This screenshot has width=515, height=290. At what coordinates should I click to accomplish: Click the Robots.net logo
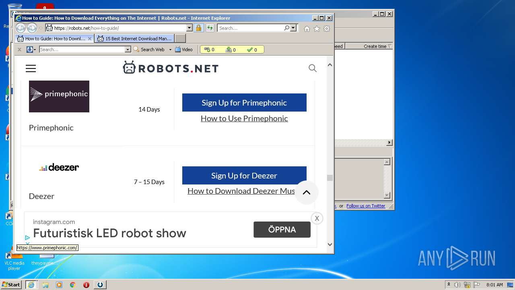[x=171, y=68]
